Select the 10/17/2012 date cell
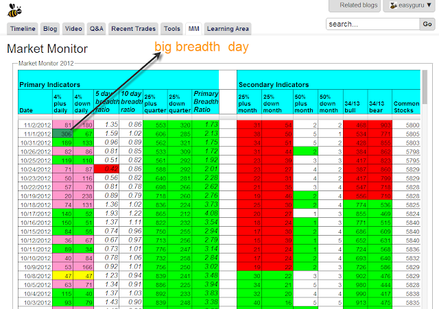 click(35, 214)
